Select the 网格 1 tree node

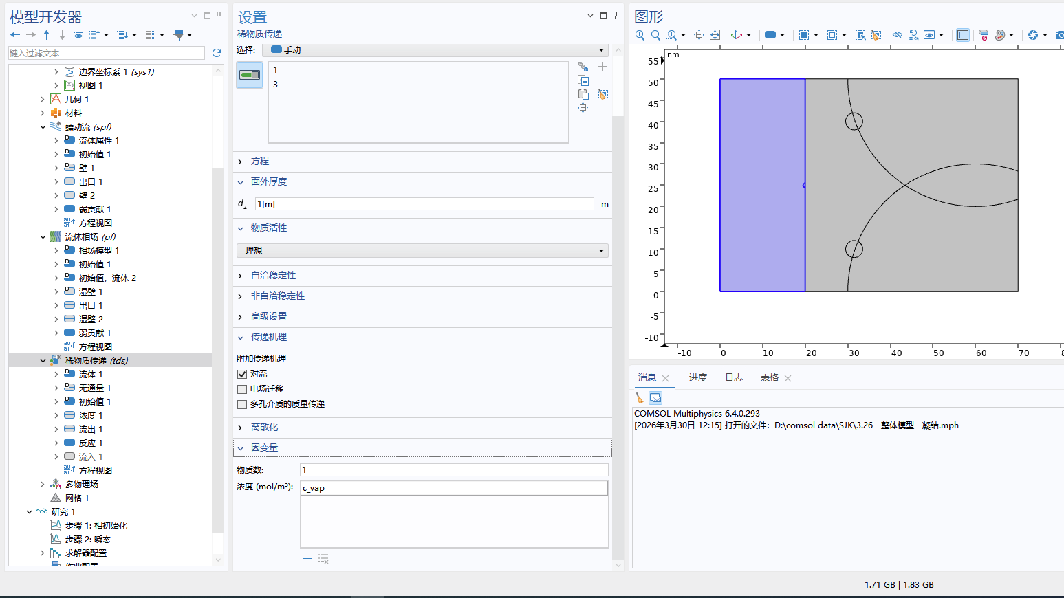click(x=77, y=498)
